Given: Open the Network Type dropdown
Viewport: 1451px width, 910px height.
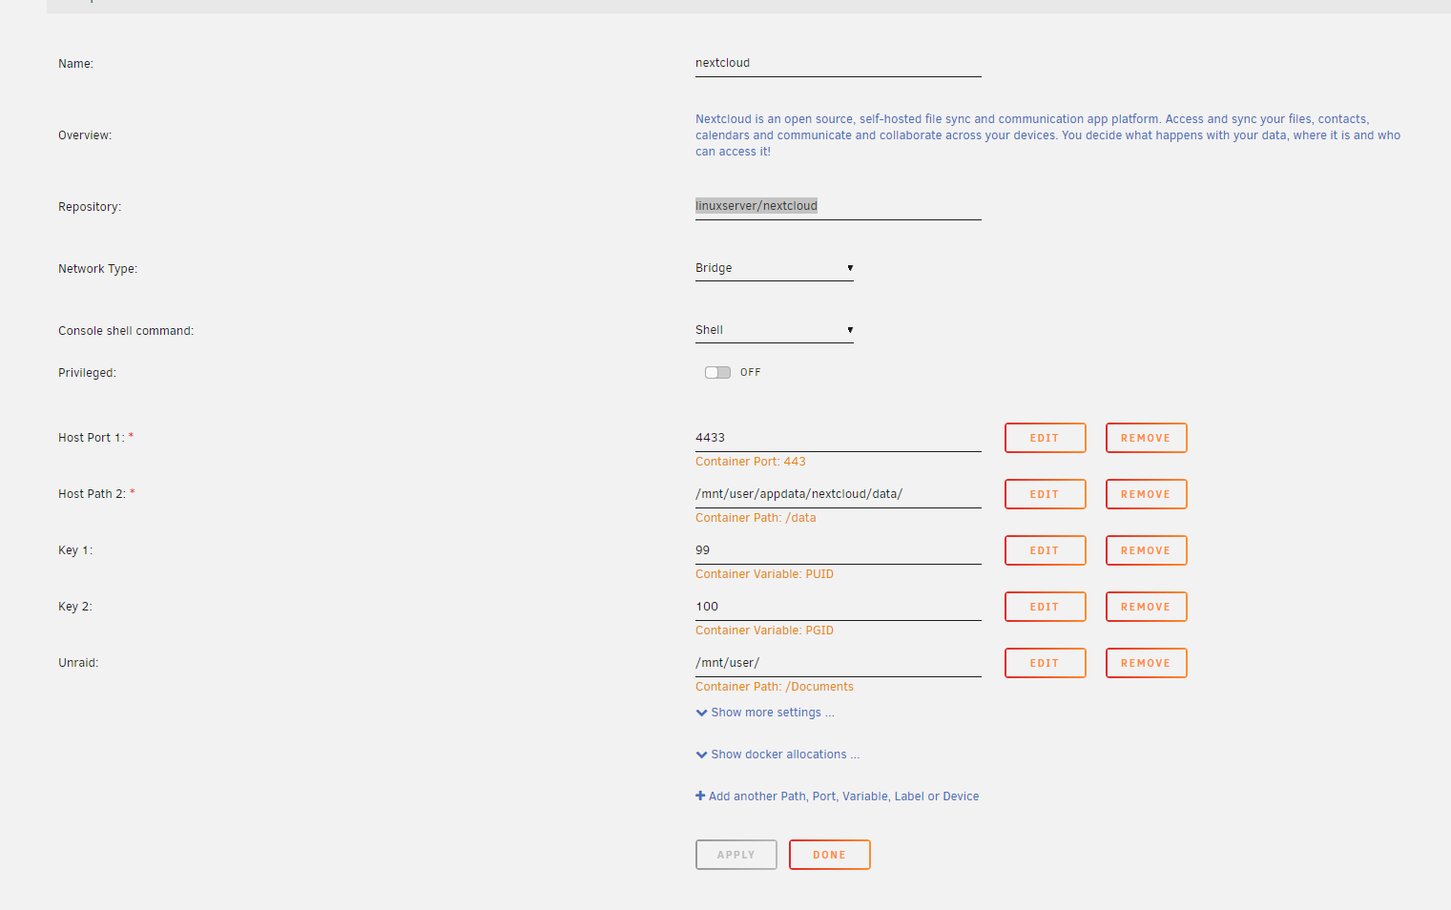Looking at the screenshot, I should 774,268.
